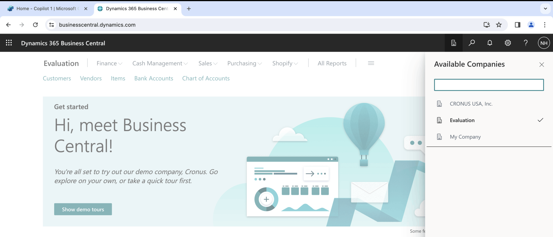Click the building icon beside My Company
This screenshot has width=553, height=237.
(x=439, y=137)
